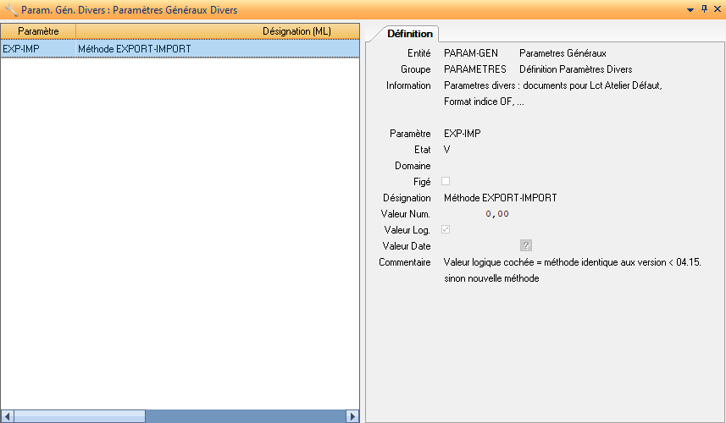Image resolution: width=726 pixels, height=423 pixels.
Task: Click the Commentaire text about Valeur logique
Action: pyautogui.click(x=572, y=262)
